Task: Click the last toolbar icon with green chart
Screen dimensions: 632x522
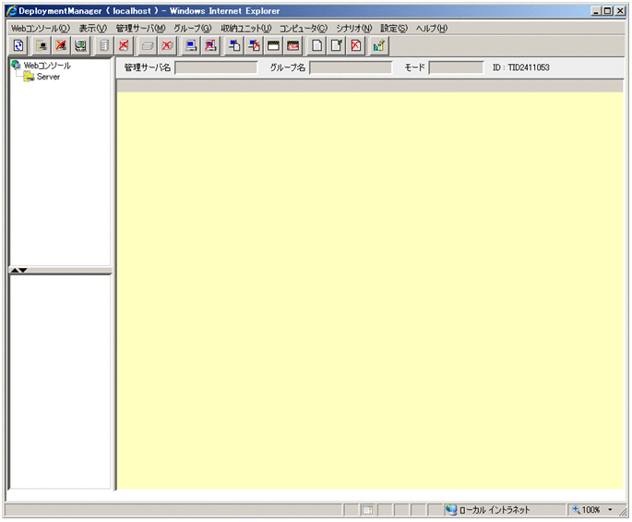Action: (x=380, y=45)
